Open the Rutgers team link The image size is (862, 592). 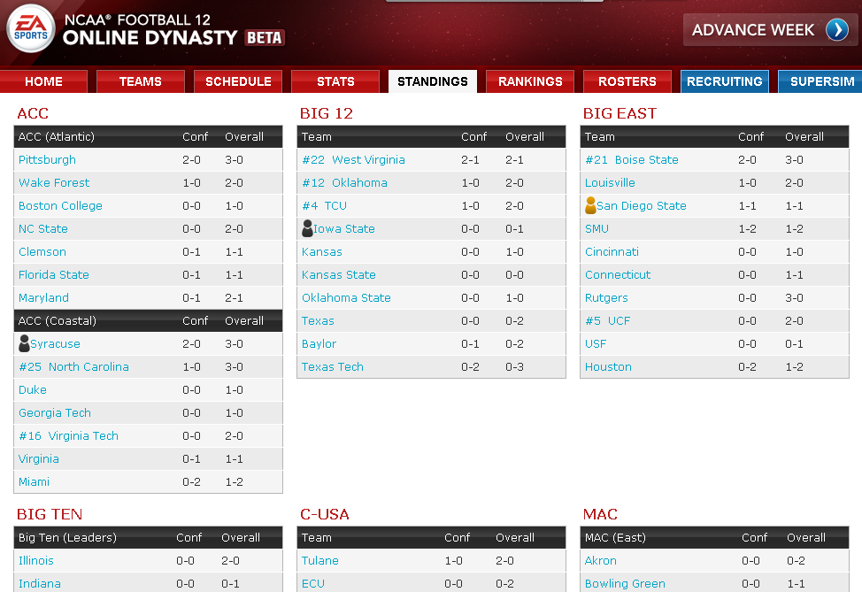[606, 298]
